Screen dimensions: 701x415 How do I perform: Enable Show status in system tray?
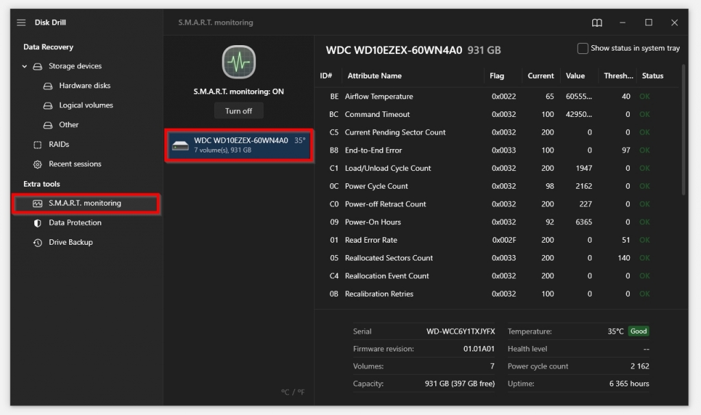tap(583, 48)
